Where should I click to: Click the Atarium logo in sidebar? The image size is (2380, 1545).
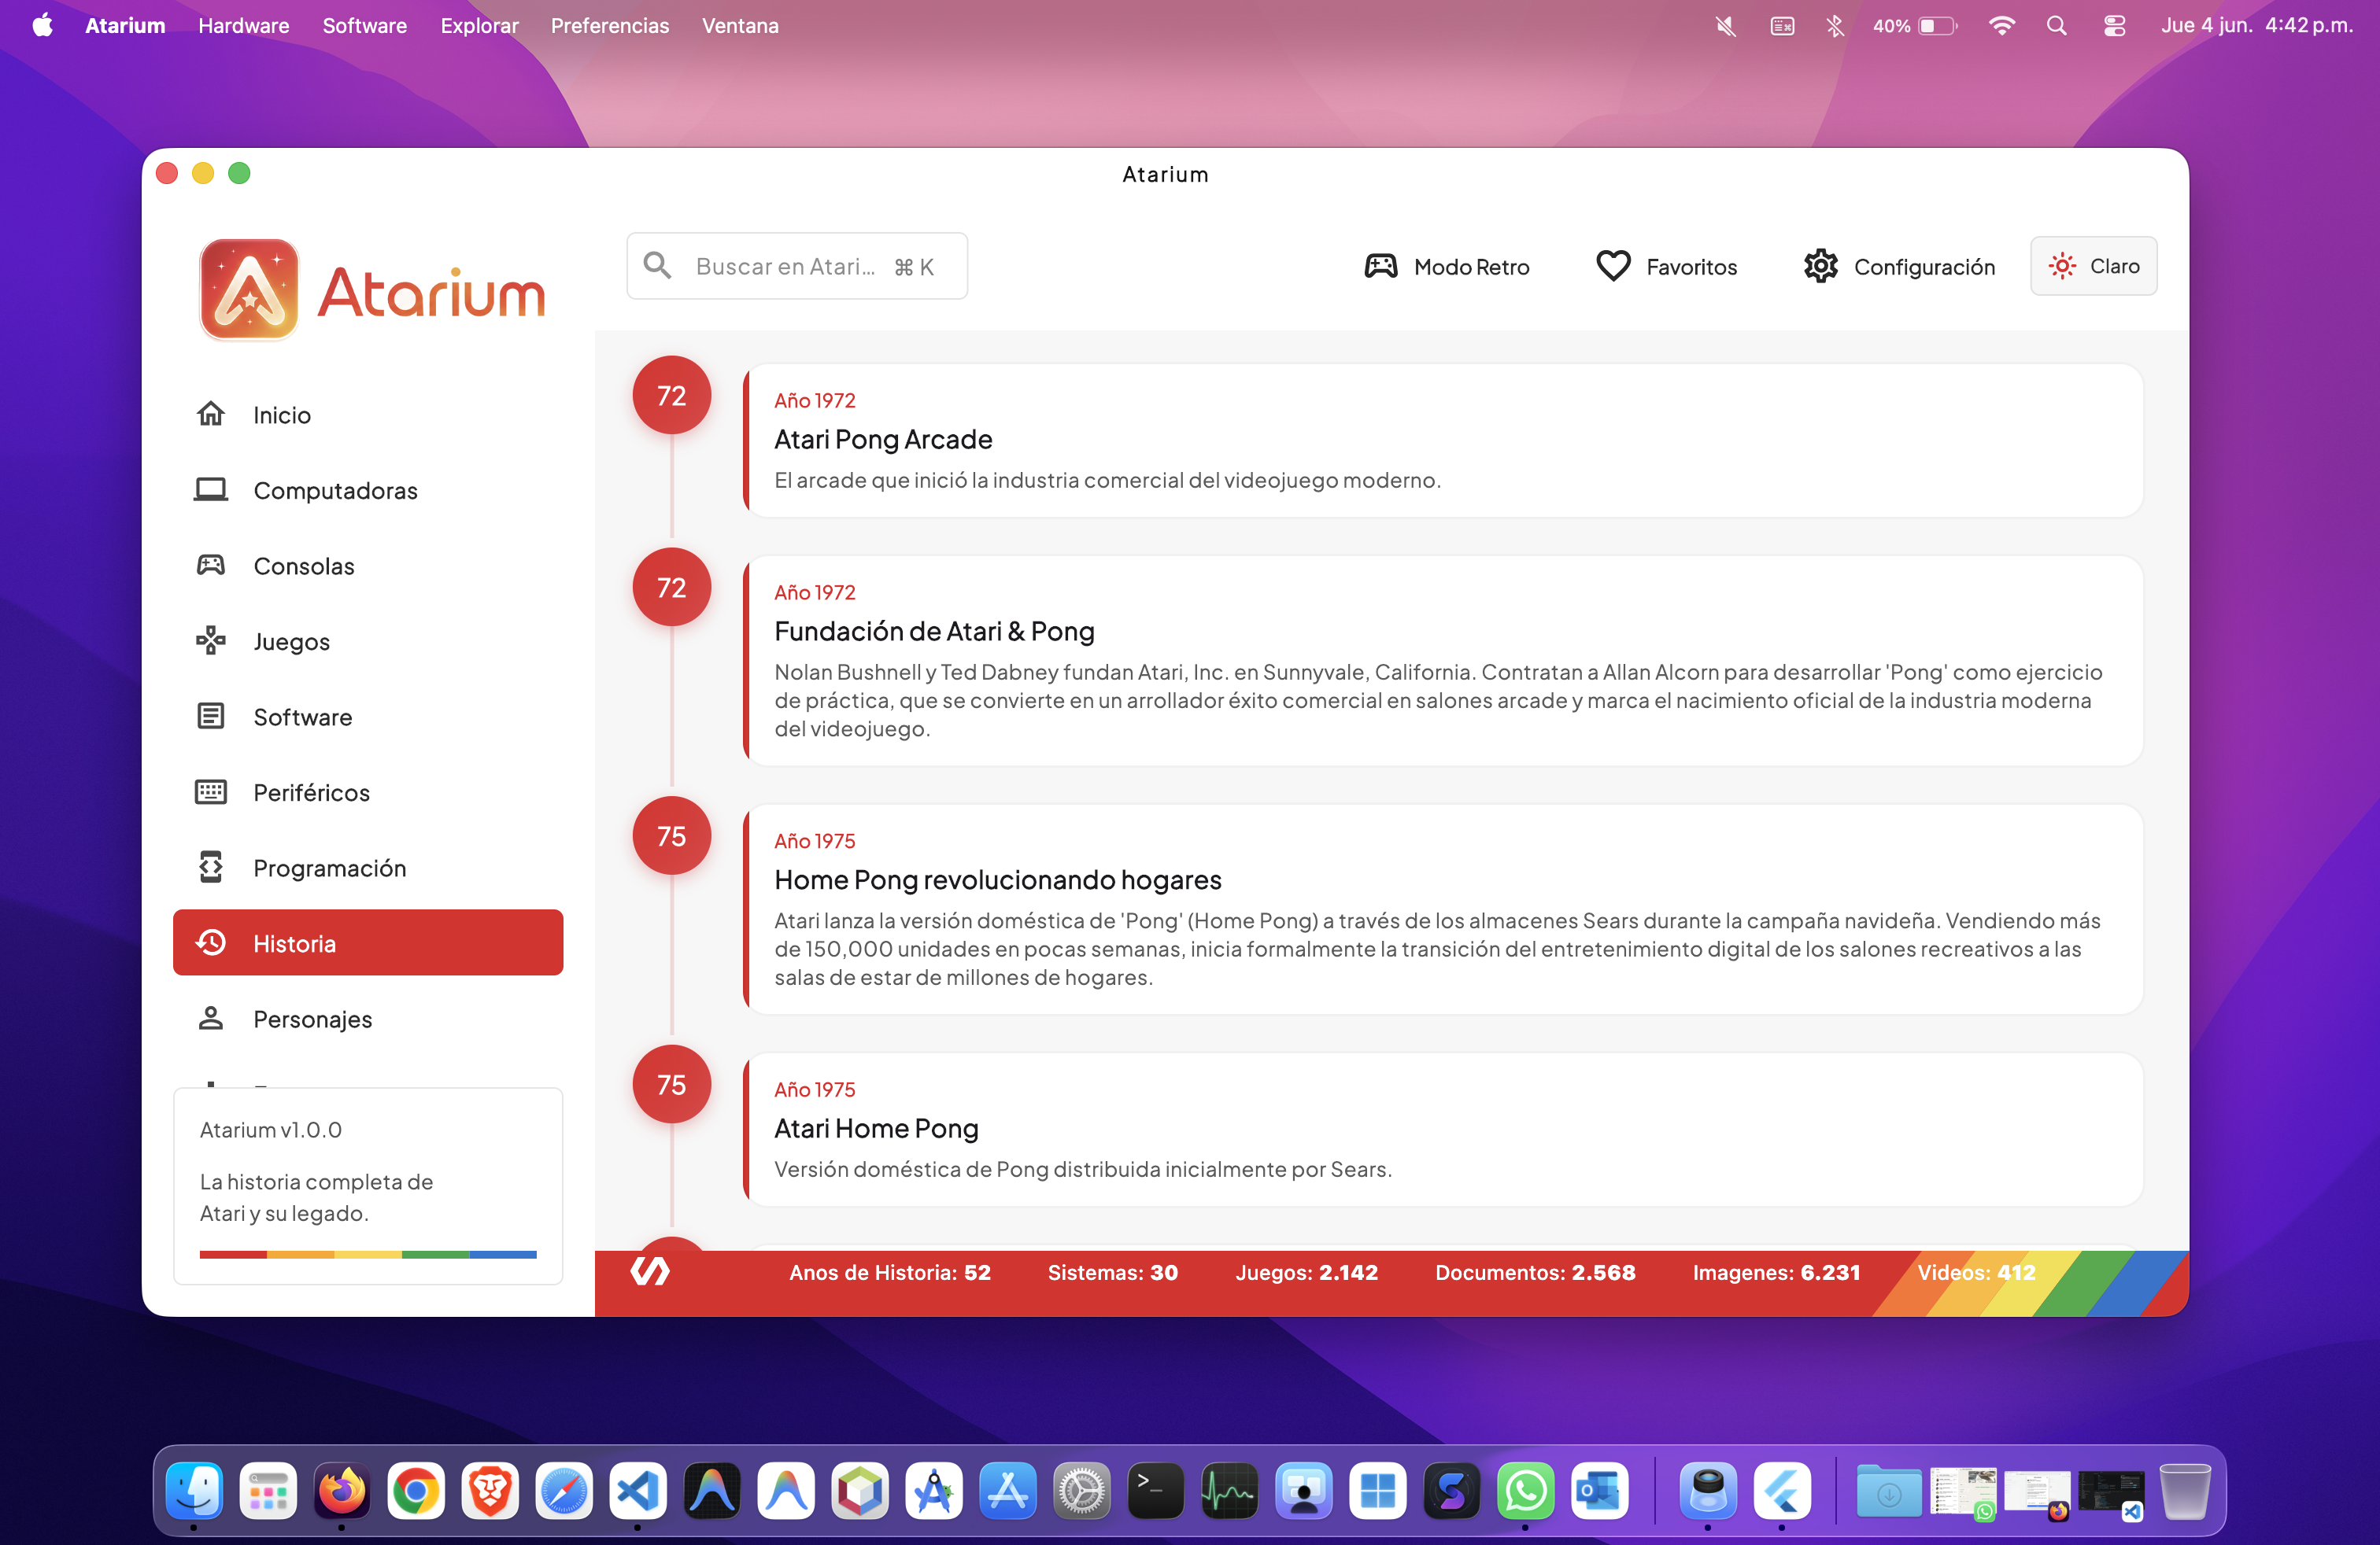click(x=372, y=289)
